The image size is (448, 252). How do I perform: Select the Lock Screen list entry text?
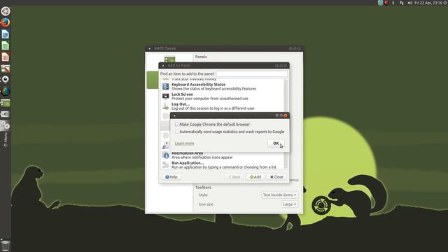tap(182, 94)
